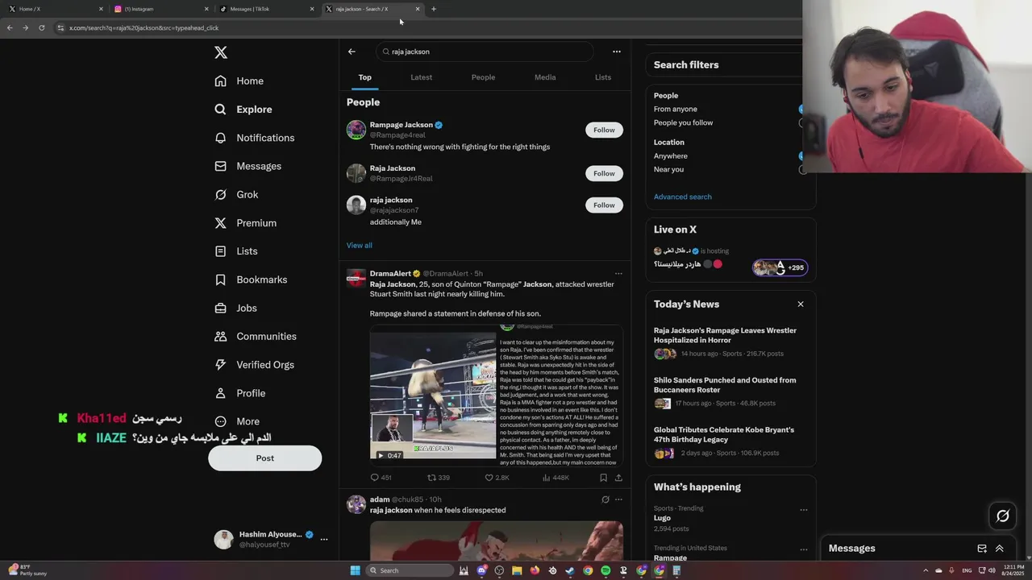1032x580 pixels.
Task: Switch to the Lists search tab
Action: click(603, 77)
